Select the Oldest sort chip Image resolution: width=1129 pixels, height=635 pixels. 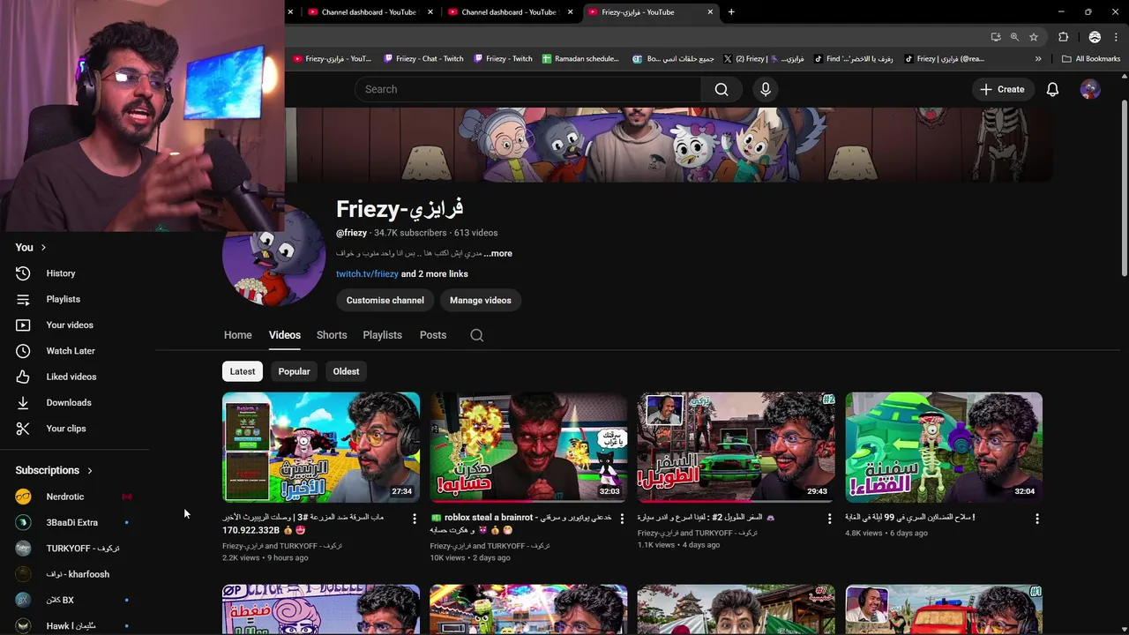tap(346, 371)
